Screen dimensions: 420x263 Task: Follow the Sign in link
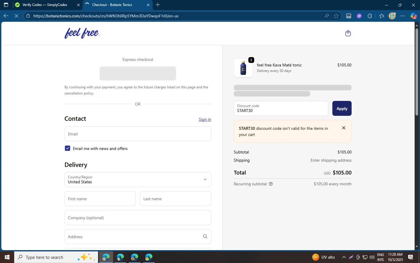[205, 119]
